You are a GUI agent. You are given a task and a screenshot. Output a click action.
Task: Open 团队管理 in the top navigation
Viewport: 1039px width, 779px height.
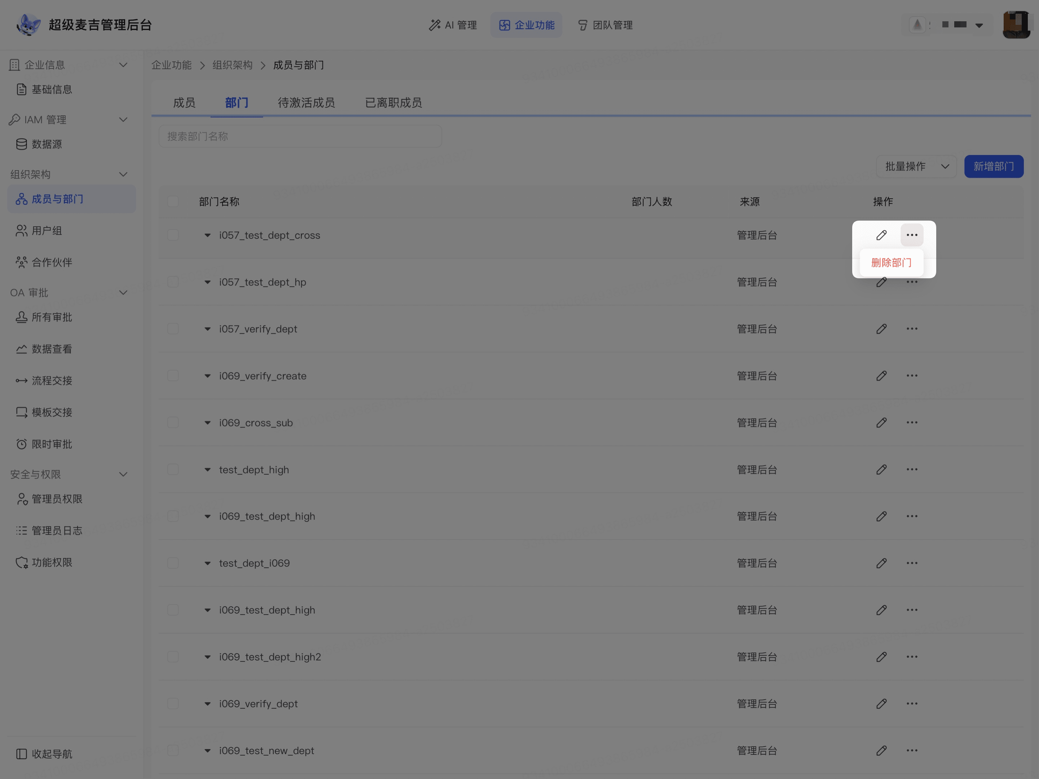tap(605, 25)
